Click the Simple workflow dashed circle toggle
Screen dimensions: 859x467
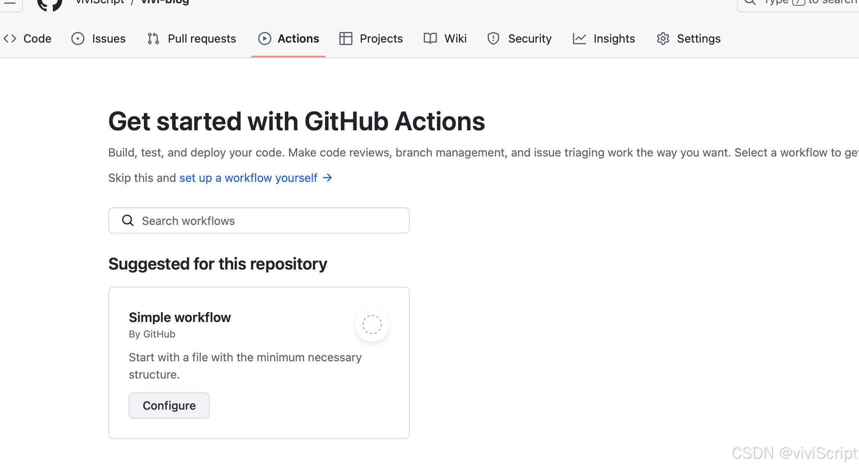(x=372, y=324)
